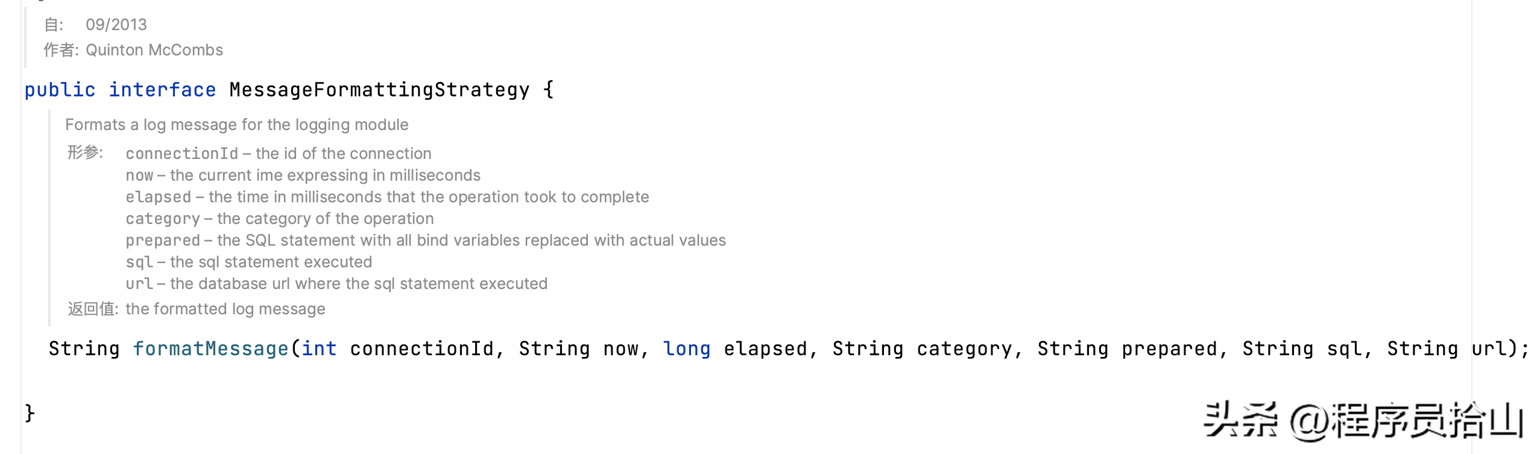
Task: Click the closing brace of the interface
Action: pos(30,413)
